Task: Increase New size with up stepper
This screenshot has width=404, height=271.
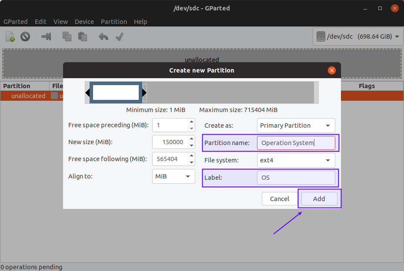Action: click(191, 139)
